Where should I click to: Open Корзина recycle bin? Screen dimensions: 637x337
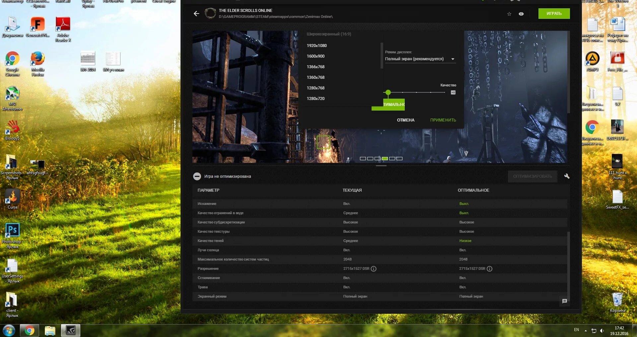pyautogui.click(x=617, y=302)
